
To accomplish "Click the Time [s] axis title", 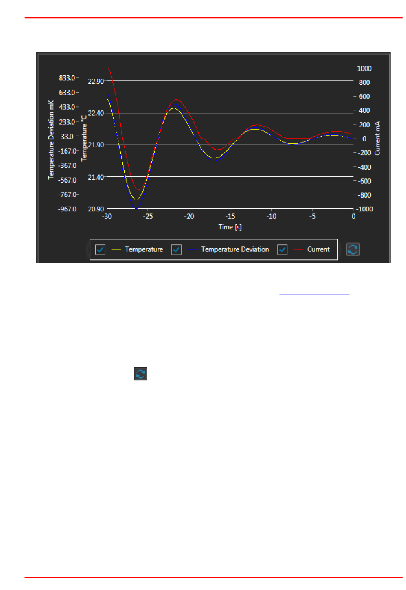I will [230, 227].
